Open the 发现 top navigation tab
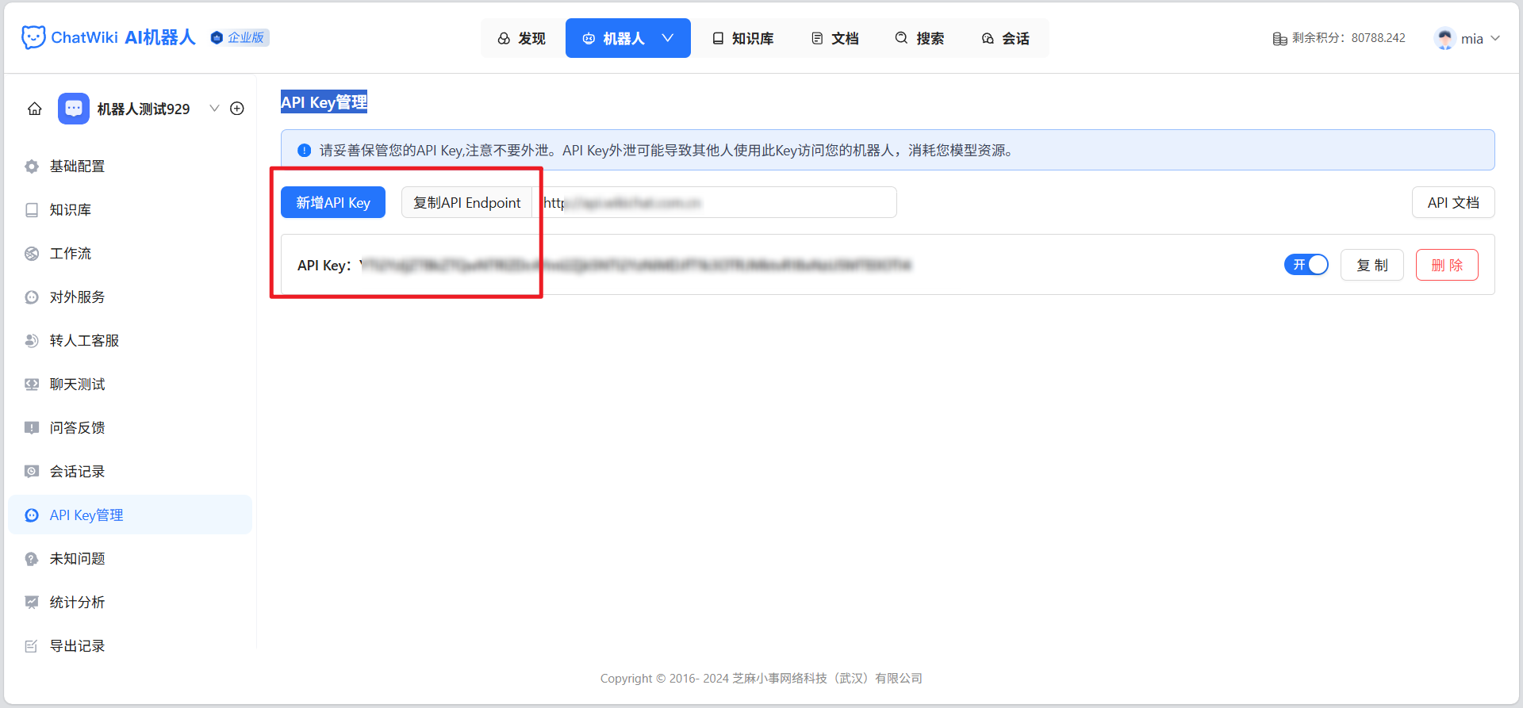The image size is (1523, 708). pos(522,38)
